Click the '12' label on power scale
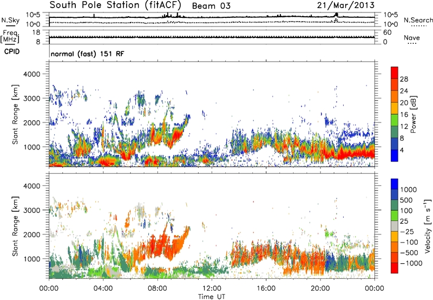433x300 pixels. [x=404, y=127]
